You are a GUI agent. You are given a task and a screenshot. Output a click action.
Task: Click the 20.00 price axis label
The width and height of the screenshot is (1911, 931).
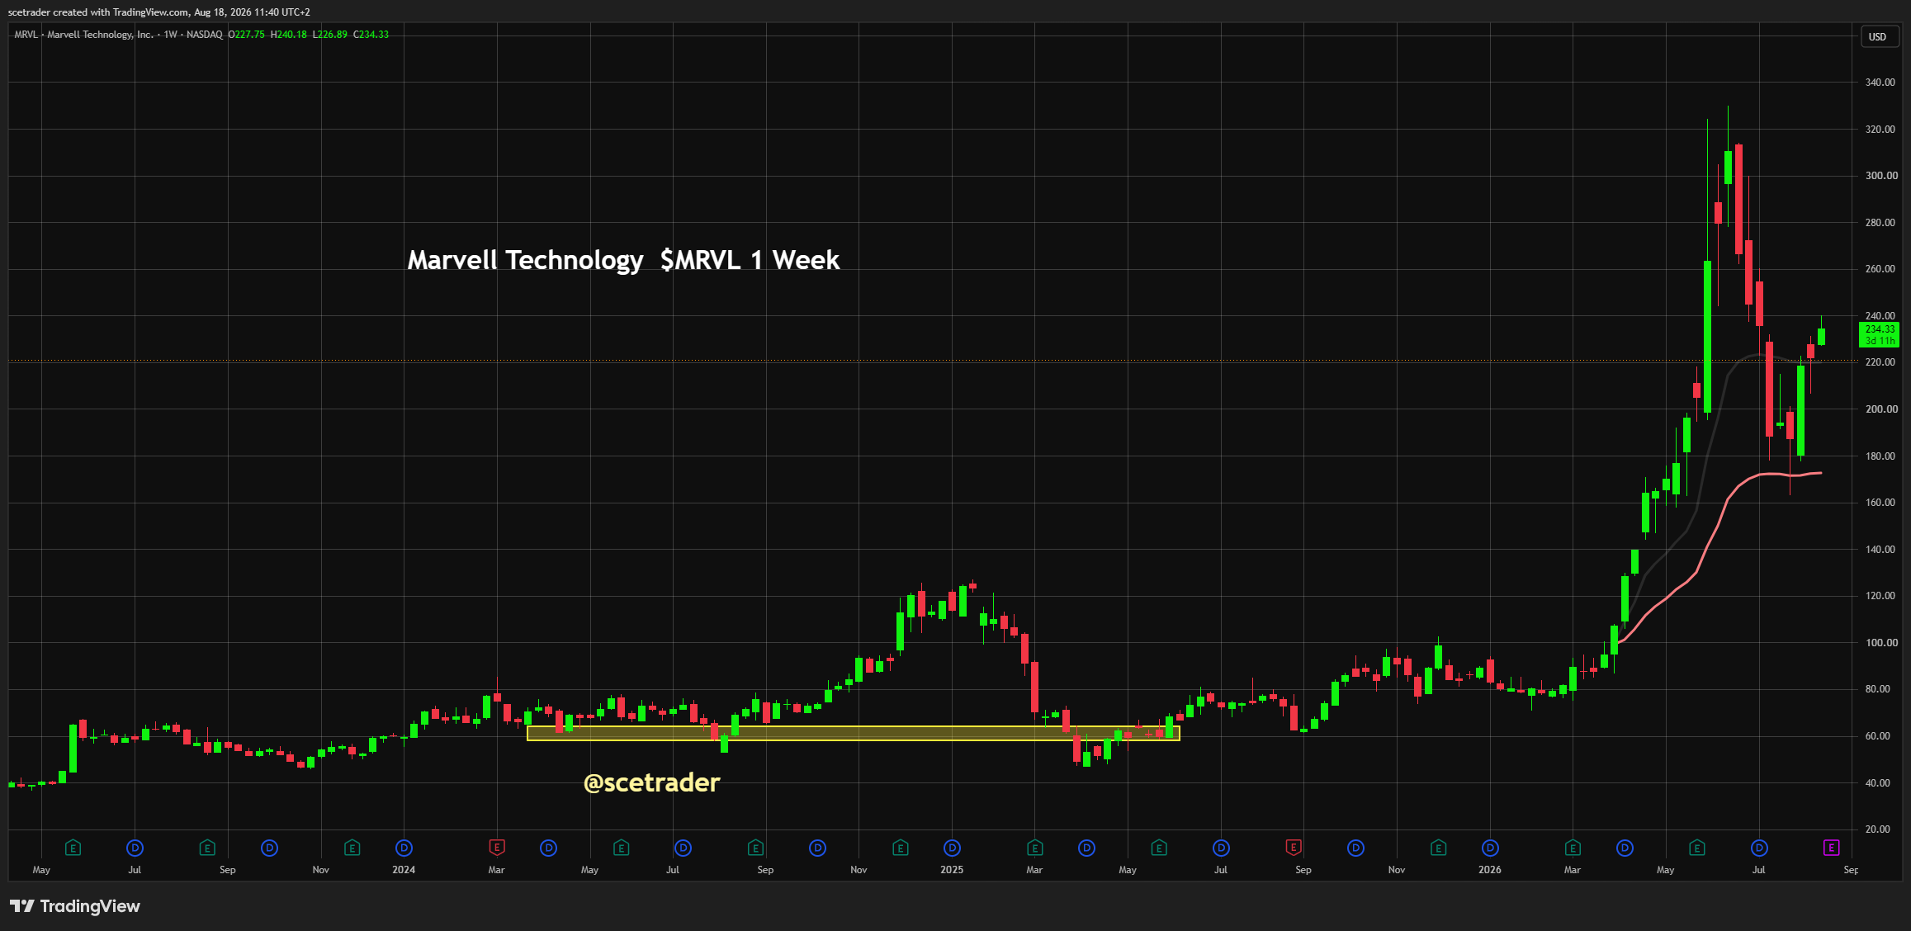point(1878,829)
